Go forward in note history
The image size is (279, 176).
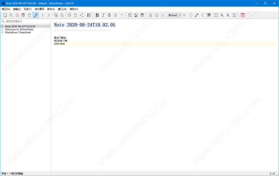pos(49,15)
